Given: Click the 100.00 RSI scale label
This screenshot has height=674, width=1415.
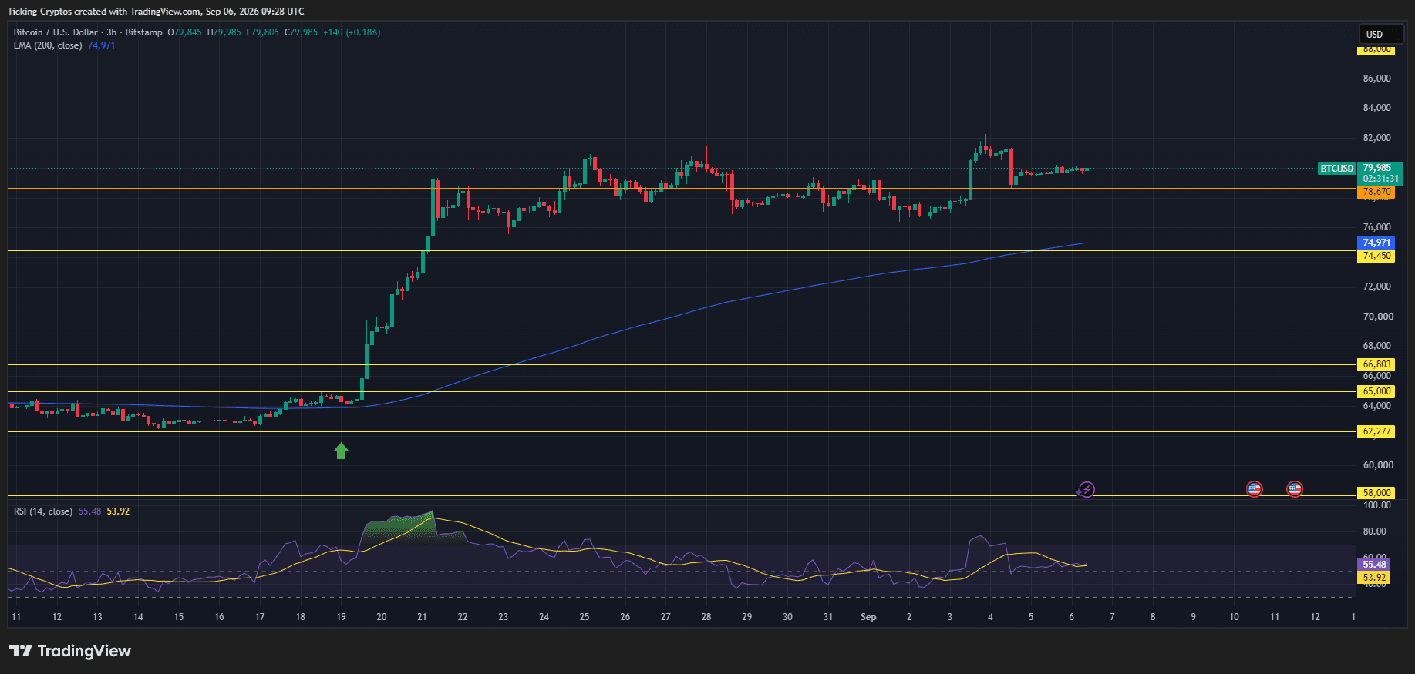Looking at the screenshot, I should coord(1376,505).
